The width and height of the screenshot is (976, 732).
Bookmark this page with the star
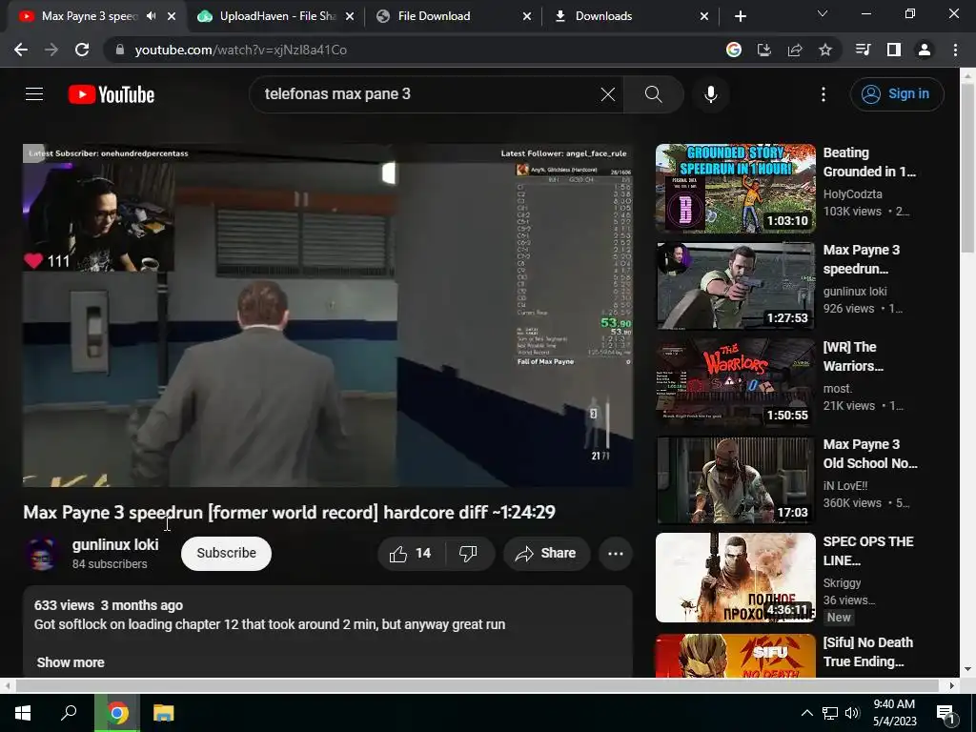[825, 50]
